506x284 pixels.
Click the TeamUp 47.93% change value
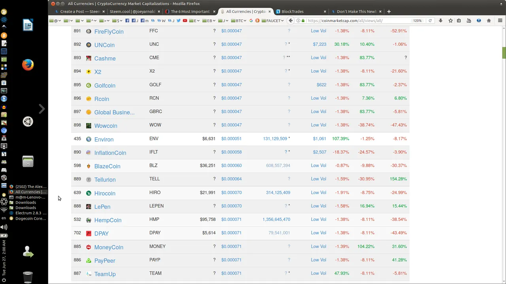[x=342, y=273]
